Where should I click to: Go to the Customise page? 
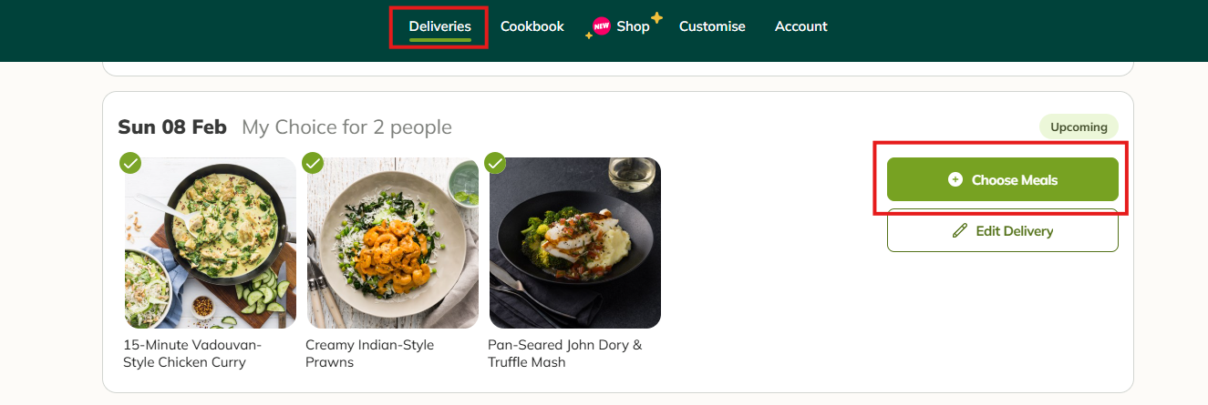pyautogui.click(x=712, y=26)
